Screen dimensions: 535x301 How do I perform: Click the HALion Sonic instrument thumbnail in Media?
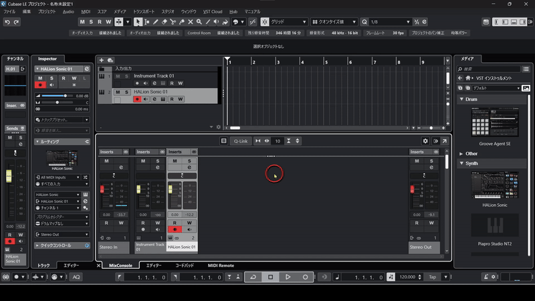495,185
